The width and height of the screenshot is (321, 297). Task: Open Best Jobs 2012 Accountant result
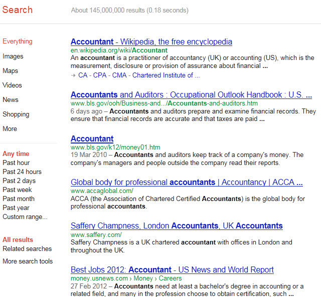click(x=172, y=270)
